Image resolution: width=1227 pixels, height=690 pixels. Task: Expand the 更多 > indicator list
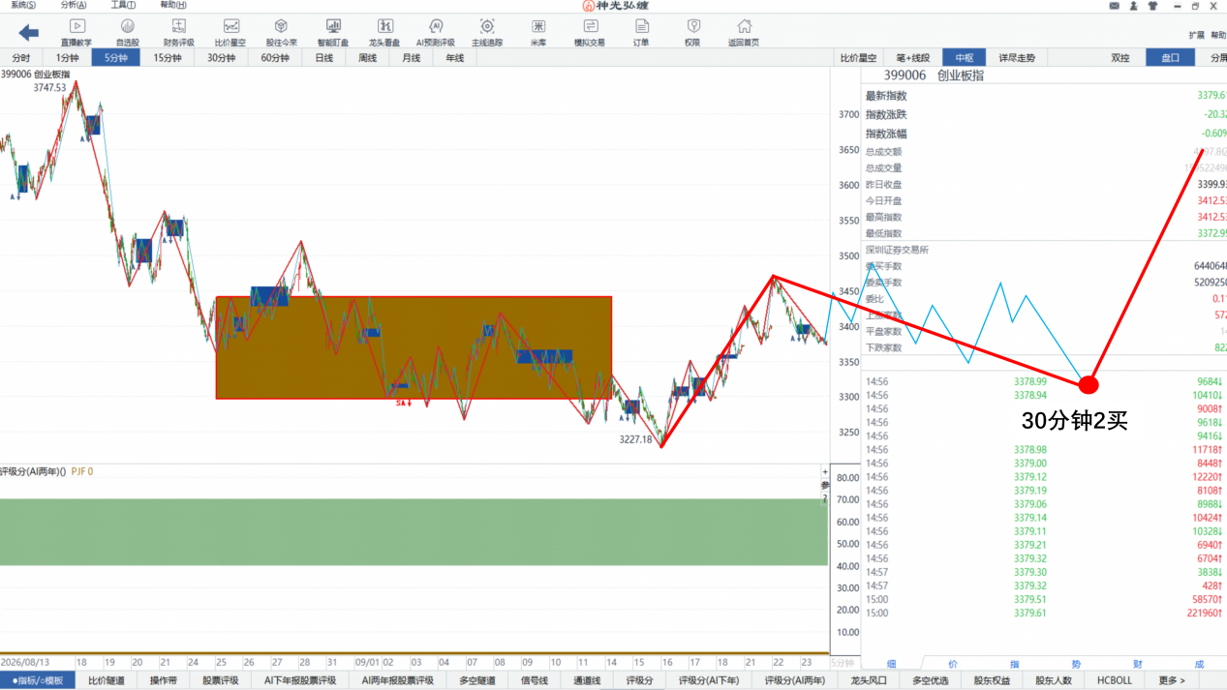[1172, 680]
